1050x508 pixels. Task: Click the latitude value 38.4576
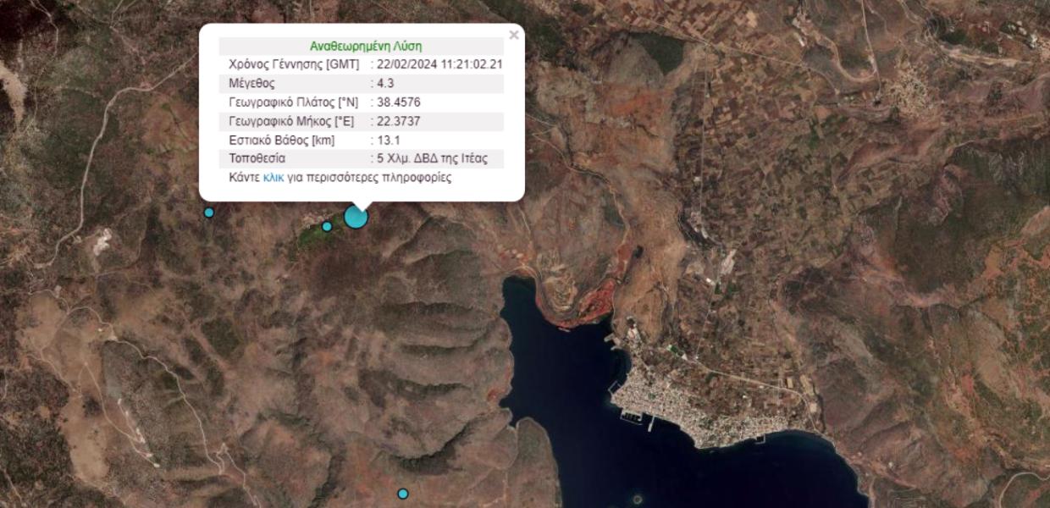point(399,102)
